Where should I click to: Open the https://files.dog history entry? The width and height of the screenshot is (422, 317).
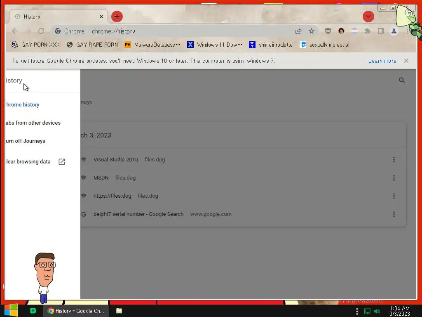(x=112, y=196)
